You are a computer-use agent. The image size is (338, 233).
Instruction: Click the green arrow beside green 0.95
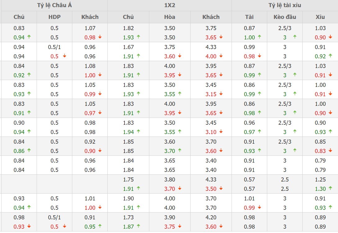tap(100, 226)
